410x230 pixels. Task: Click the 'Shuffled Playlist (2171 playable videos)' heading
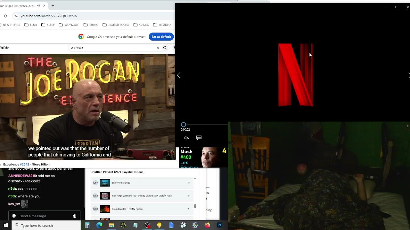coord(118,172)
